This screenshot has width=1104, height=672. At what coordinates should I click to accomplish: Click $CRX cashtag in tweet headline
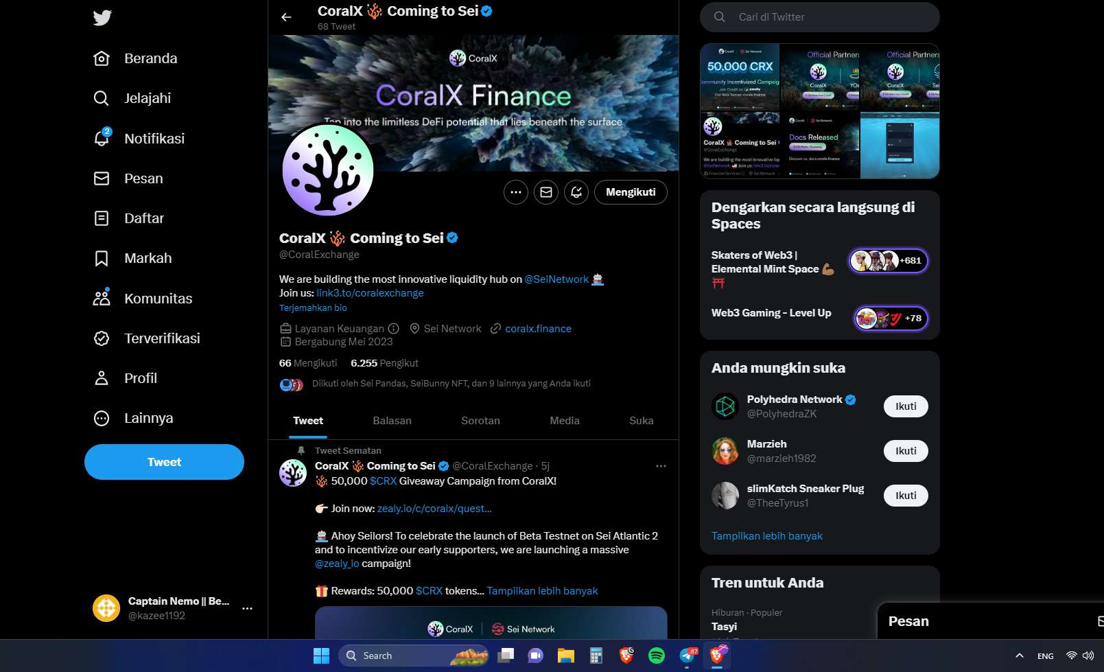coord(383,481)
